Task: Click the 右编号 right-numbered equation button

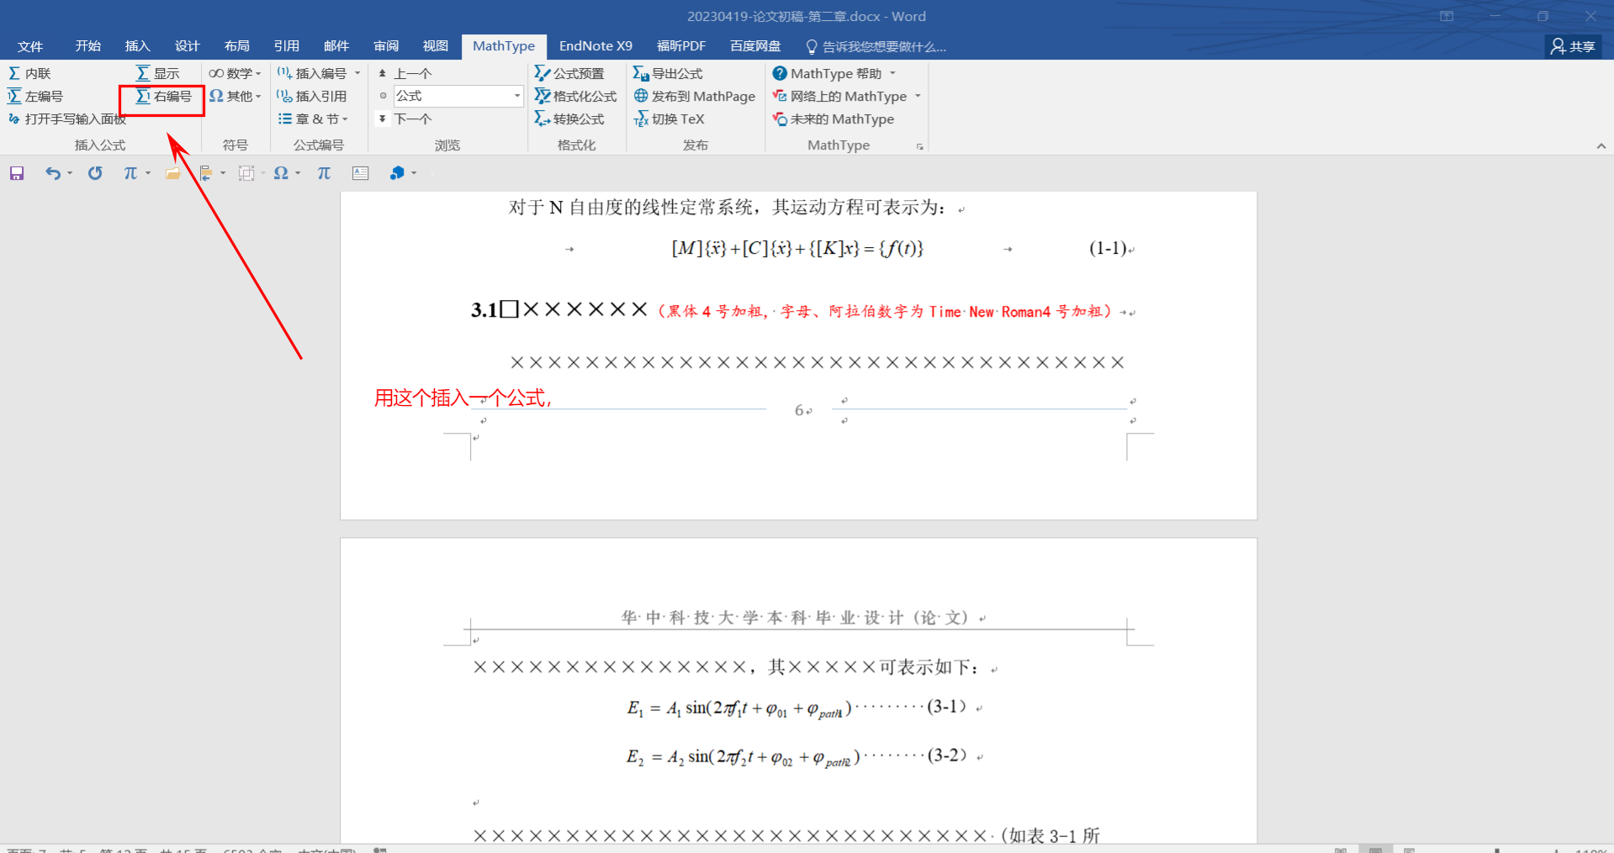Action: (x=164, y=97)
